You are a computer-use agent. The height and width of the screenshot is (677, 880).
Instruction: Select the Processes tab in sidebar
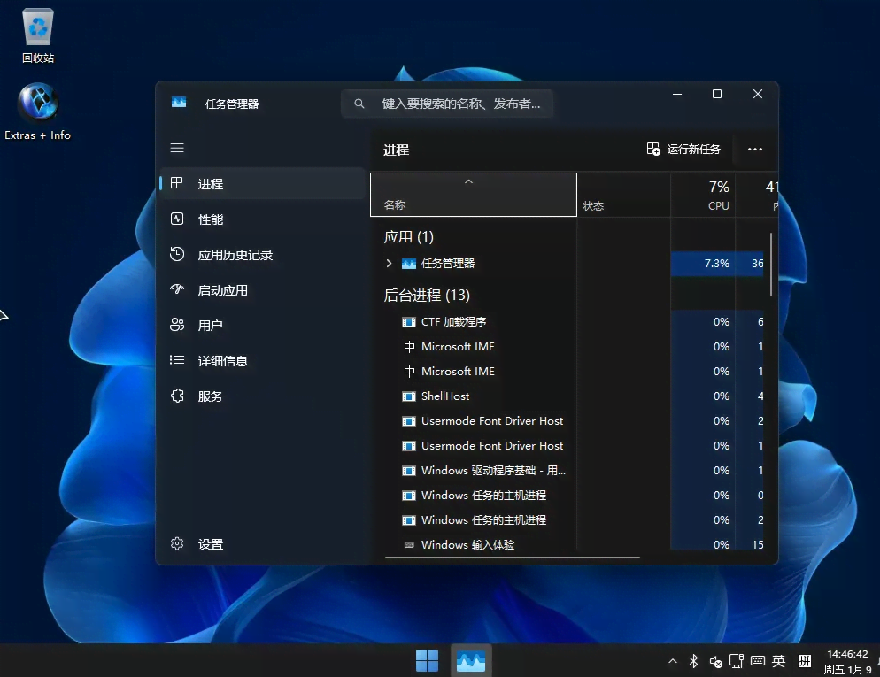click(211, 184)
